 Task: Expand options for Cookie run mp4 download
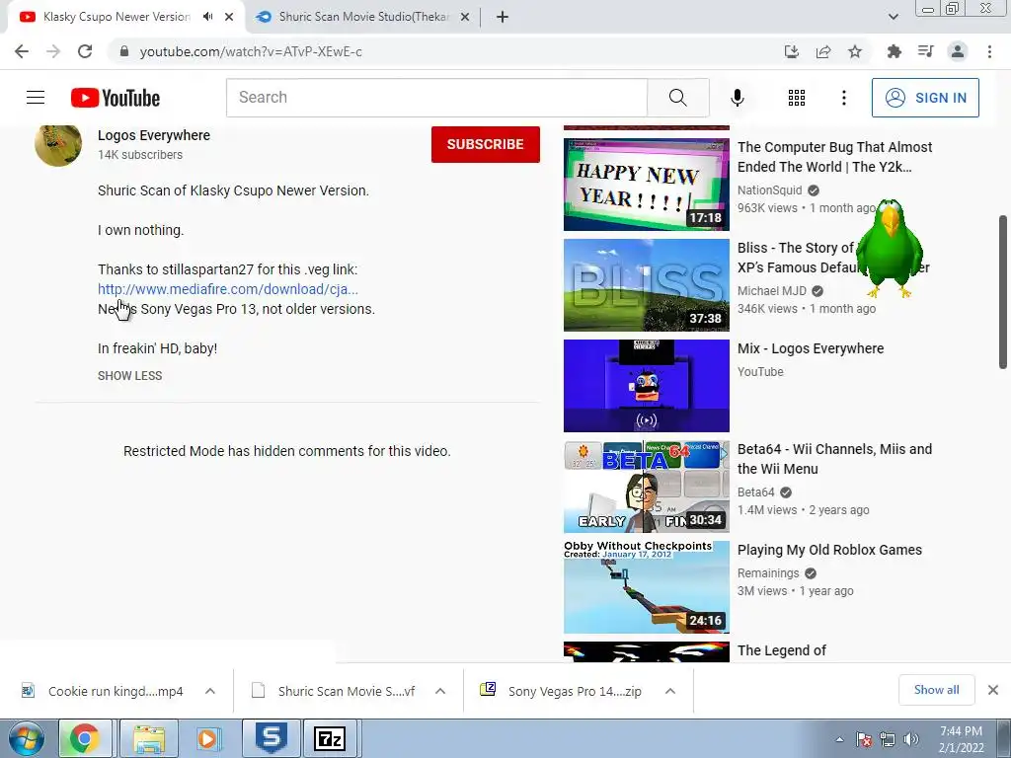point(210,691)
